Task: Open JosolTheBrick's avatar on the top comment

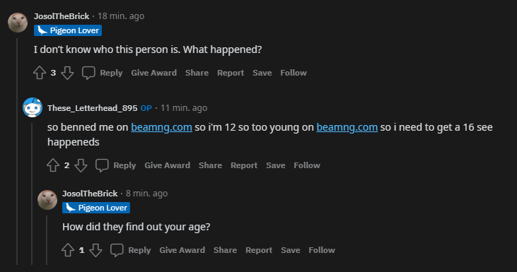Action: (18, 23)
